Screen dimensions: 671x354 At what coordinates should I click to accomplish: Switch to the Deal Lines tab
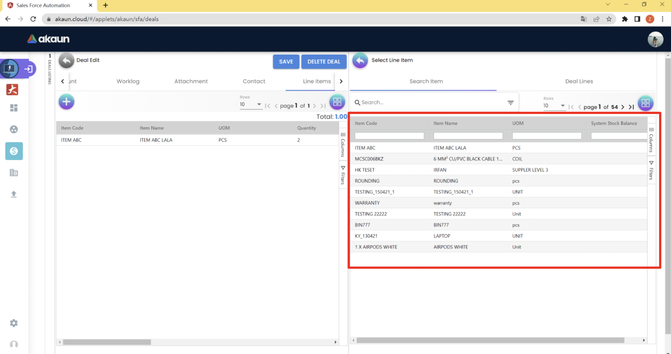pos(579,81)
